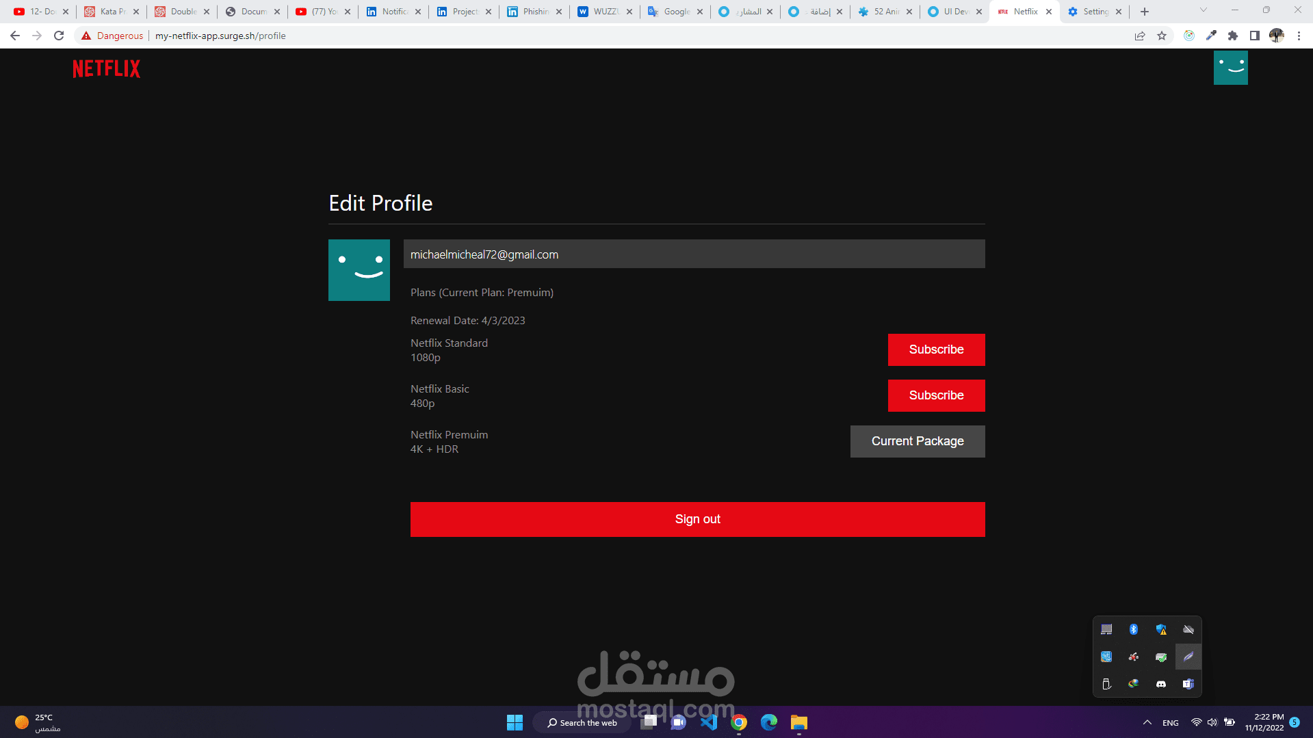Screen dimensions: 1313x738
Task: Switch to the Settings browser tab
Action: [x=1095, y=12]
